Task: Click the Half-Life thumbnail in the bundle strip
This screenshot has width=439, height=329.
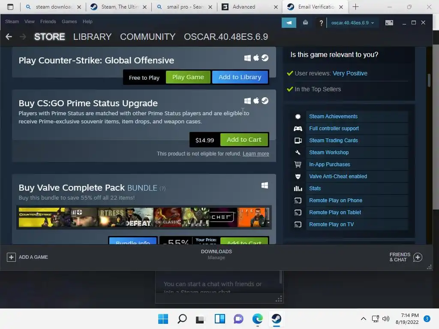Action: [x=253, y=217]
